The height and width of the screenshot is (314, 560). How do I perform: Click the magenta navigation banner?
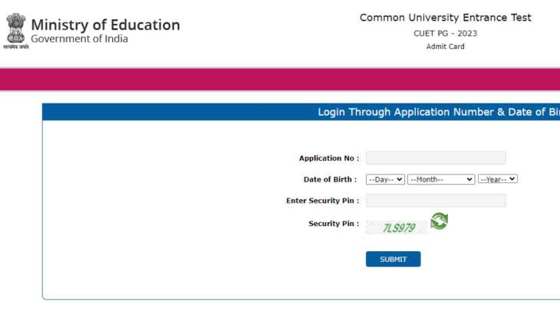pos(280,80)
